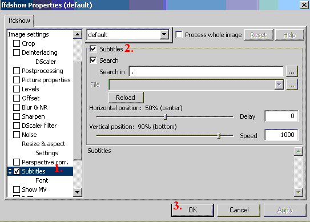Enable the Process whole image checkbox
The height and width of the screenshot is (222, 310).
179,35
